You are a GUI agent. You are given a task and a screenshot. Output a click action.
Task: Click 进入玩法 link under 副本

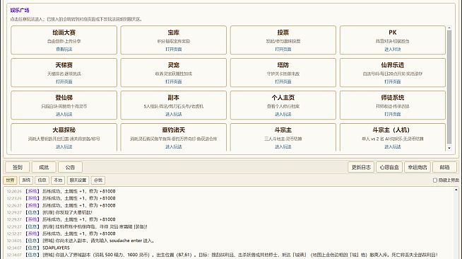[174, 114]
